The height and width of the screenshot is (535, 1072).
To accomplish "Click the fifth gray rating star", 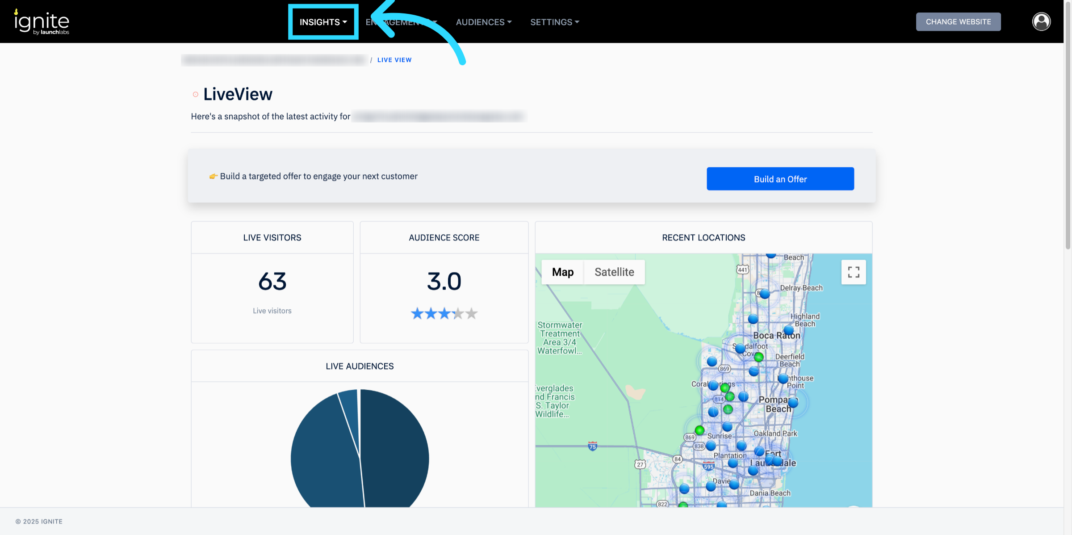I will [472, 313].
